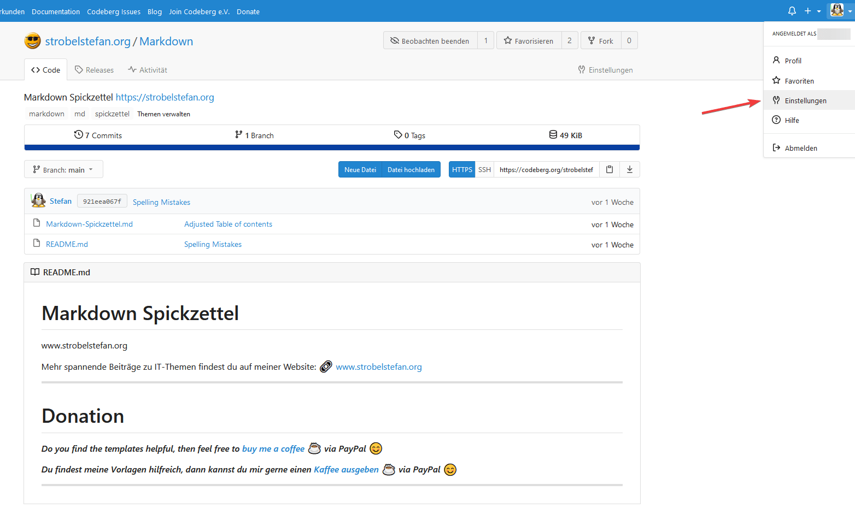The image size is (855, 526).
Task: Click the Neue Datei button
Action: [x=360, y=170]
